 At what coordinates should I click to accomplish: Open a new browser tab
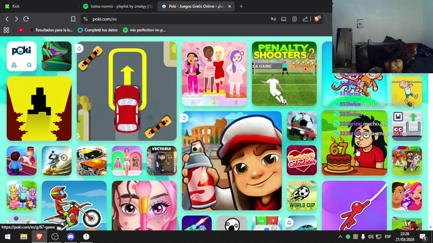click(x=241, y=6)
